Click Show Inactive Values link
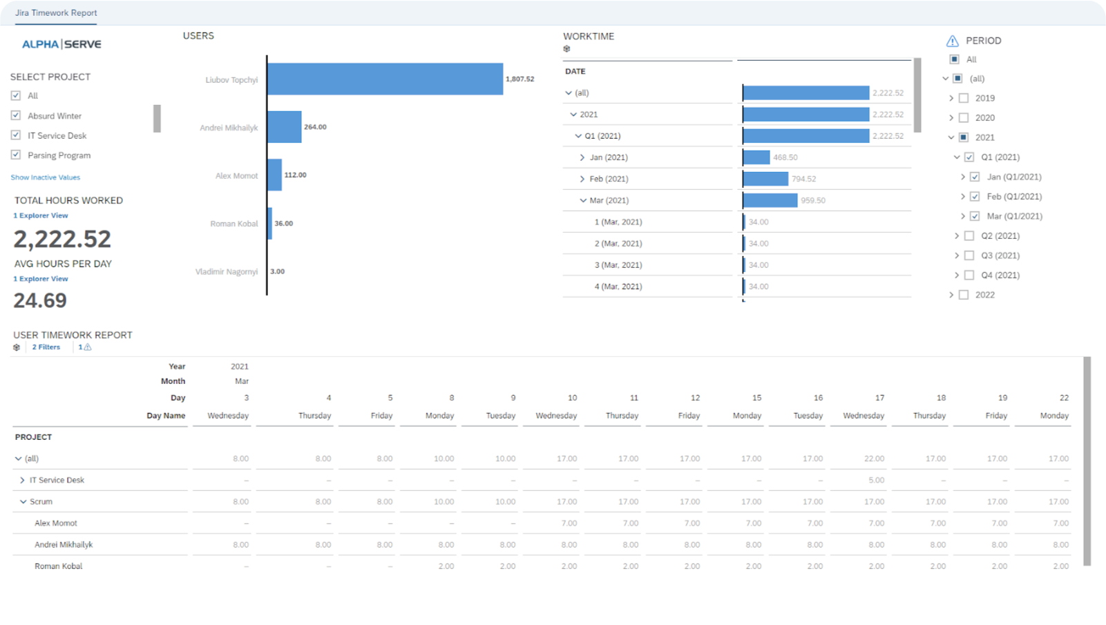 [x=45, y=177]
